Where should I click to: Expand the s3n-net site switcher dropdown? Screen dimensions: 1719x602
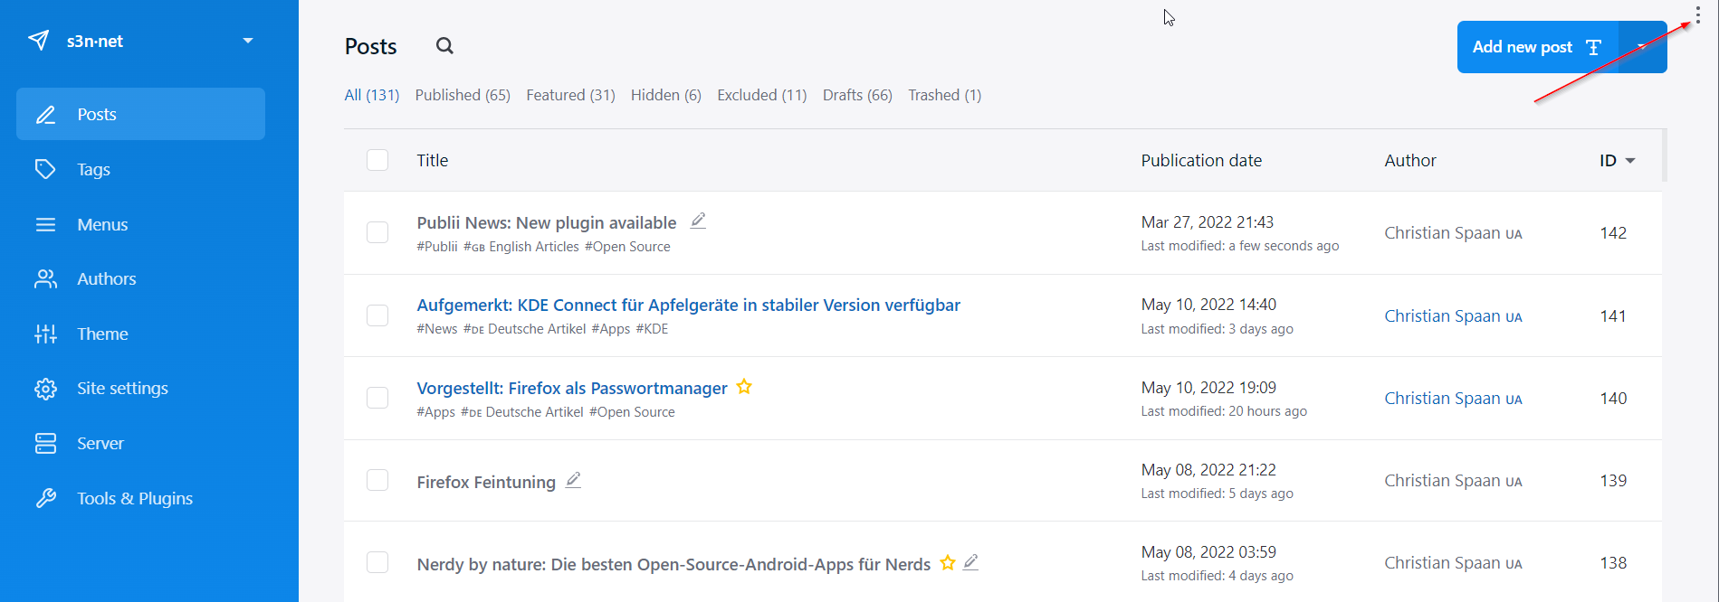coord(248,41)
